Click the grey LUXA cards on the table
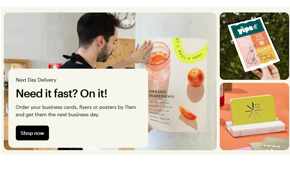The image size is (290, 171). (270, 144)
